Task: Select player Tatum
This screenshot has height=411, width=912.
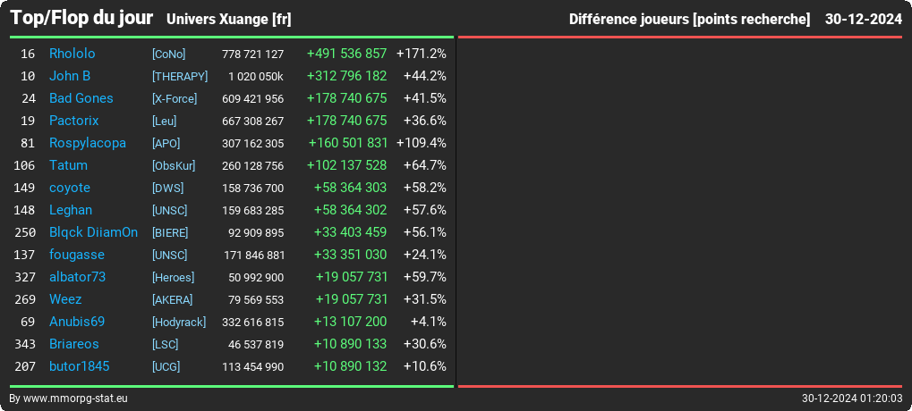Action: click(x=69, y=165)
